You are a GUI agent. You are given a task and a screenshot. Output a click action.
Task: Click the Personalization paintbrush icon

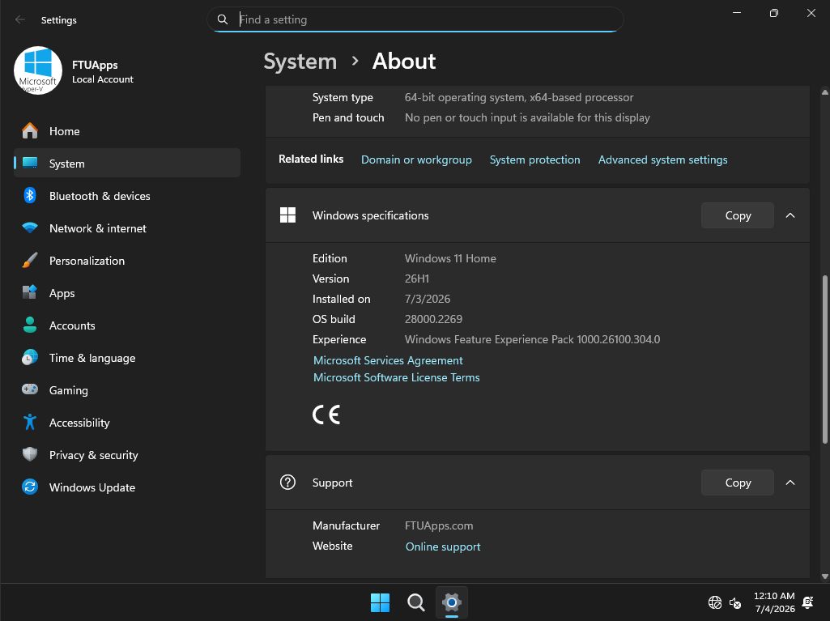[x=30, y=260]
